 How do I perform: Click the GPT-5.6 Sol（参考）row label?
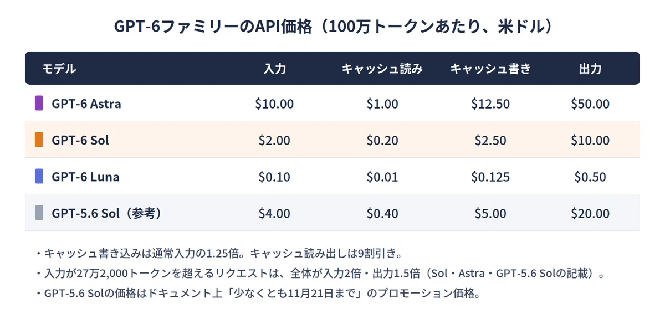(107, 213)
